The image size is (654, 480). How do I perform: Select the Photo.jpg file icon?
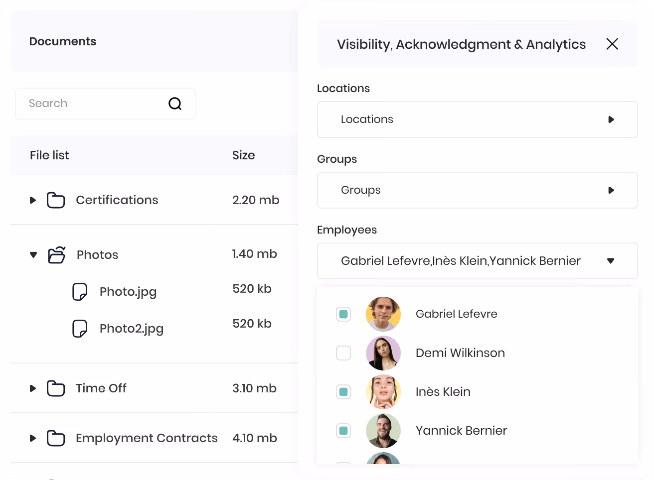80,292
